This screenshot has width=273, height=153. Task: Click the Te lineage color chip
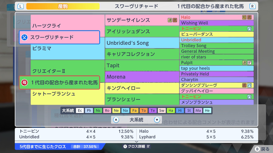tap(153, 110)
